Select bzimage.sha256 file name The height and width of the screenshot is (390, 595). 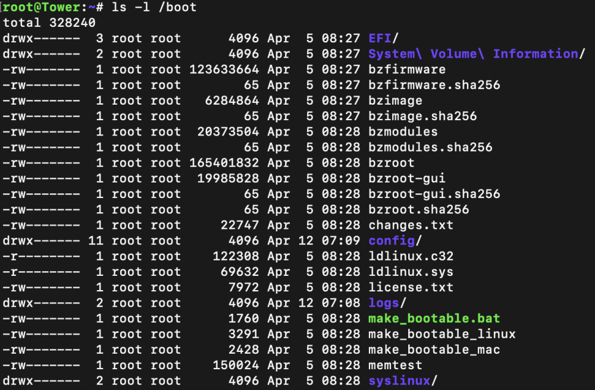(x=422, y=116)
